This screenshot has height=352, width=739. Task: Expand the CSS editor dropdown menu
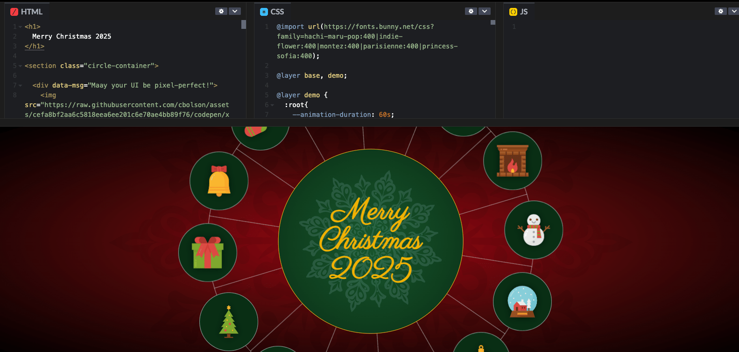tap(485, 11)
